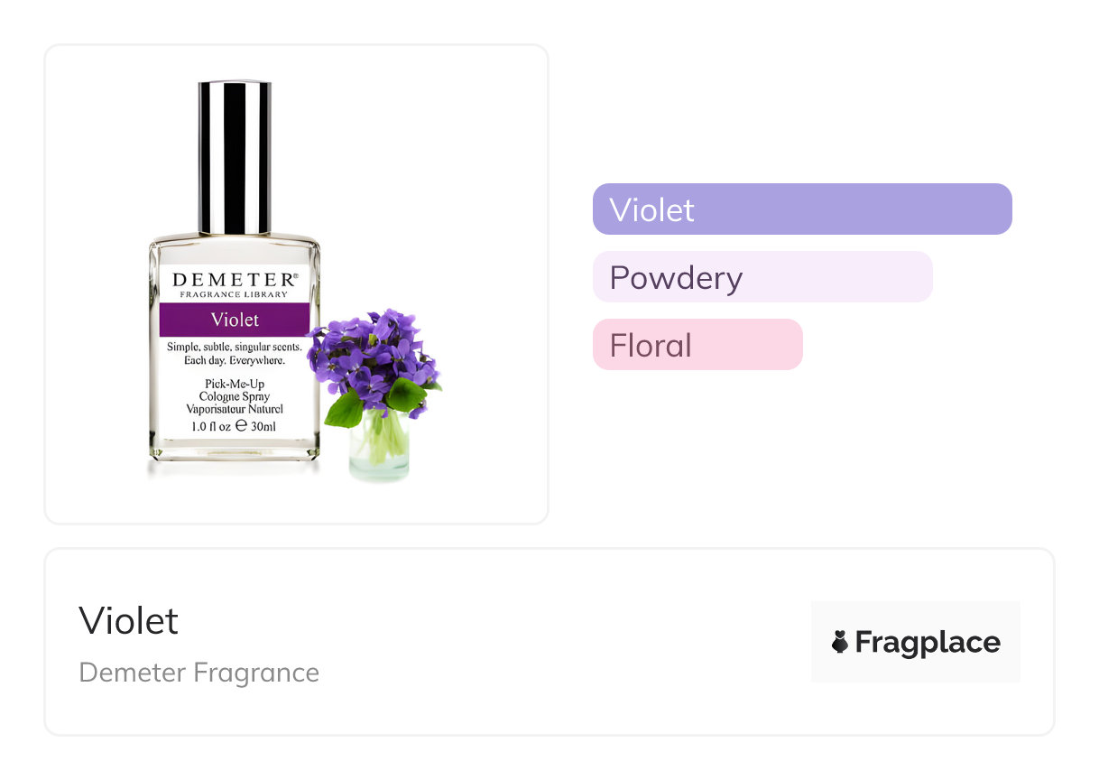Screen dimensions: 1099x780
Task: Open the Demeter Fragrance brand link
Action: pyautogui.click(x=199, y=673)
